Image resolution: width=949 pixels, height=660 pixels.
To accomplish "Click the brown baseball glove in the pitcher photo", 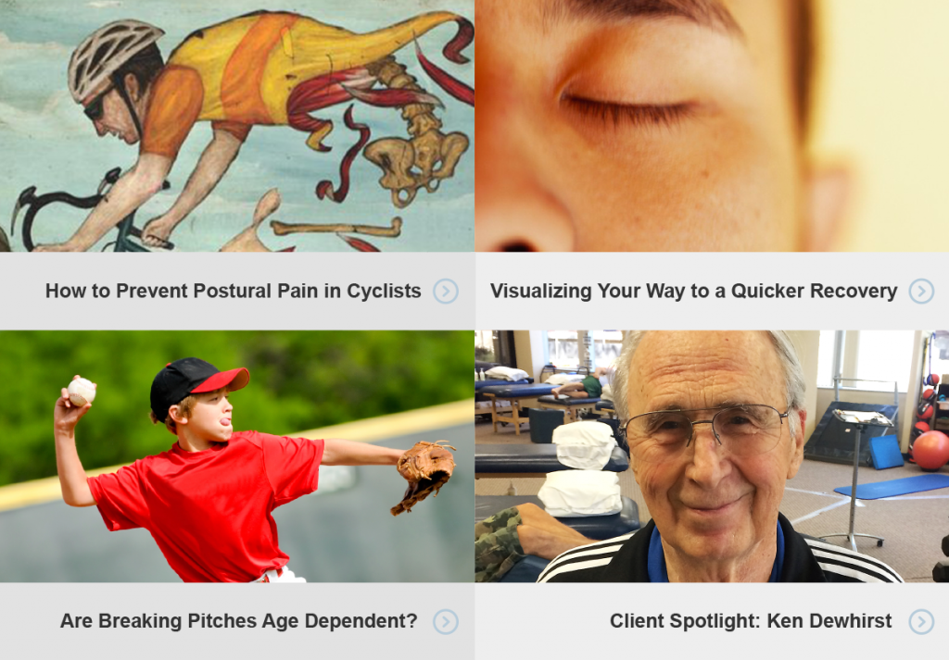I will tap(424, 475).
